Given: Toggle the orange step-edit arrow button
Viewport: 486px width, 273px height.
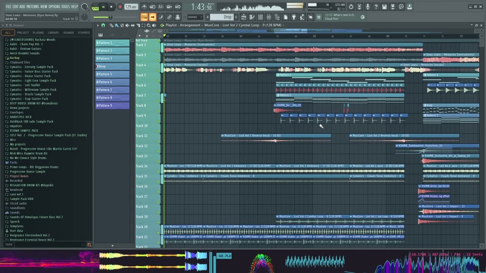Looking at the screenshot, I should click(153, 17).
